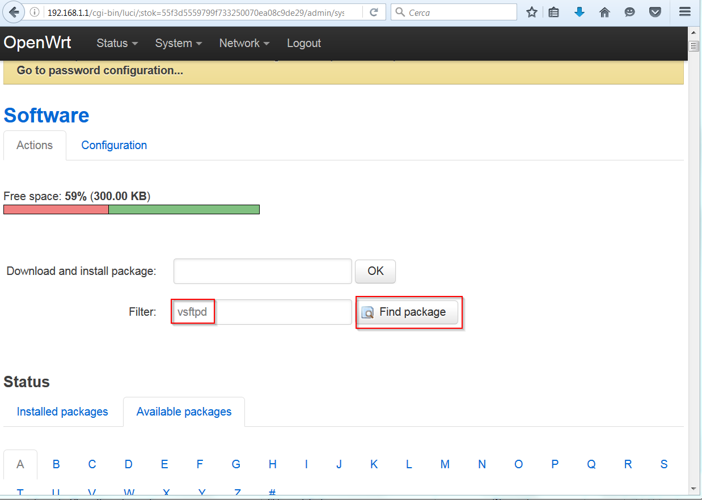Show the bookmarks list icon

tap(554, 12)
